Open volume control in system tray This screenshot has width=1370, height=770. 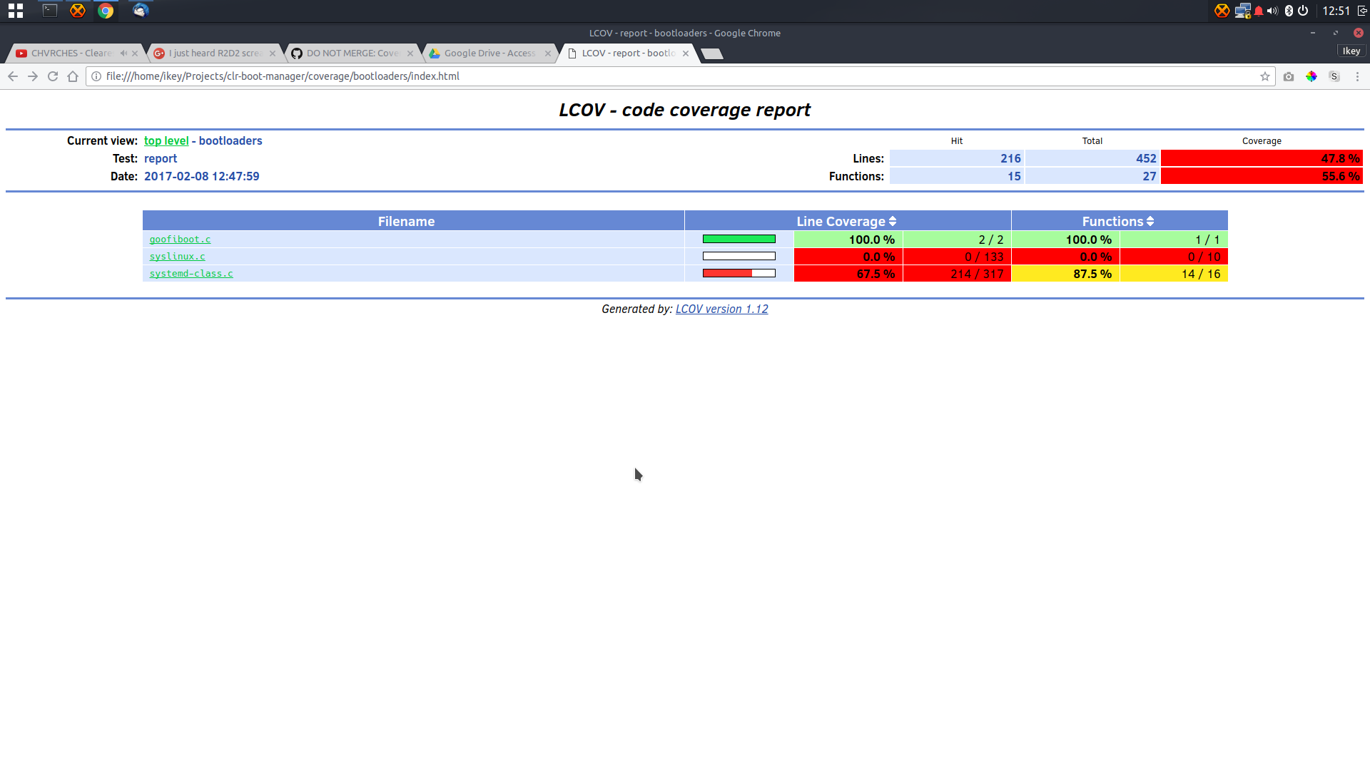pos(1272,11)
